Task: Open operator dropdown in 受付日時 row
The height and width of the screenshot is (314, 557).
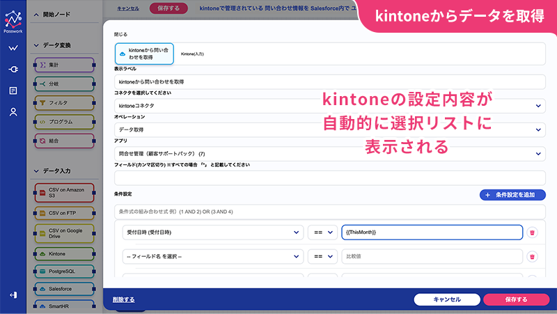Action: [x=322, y=233]
